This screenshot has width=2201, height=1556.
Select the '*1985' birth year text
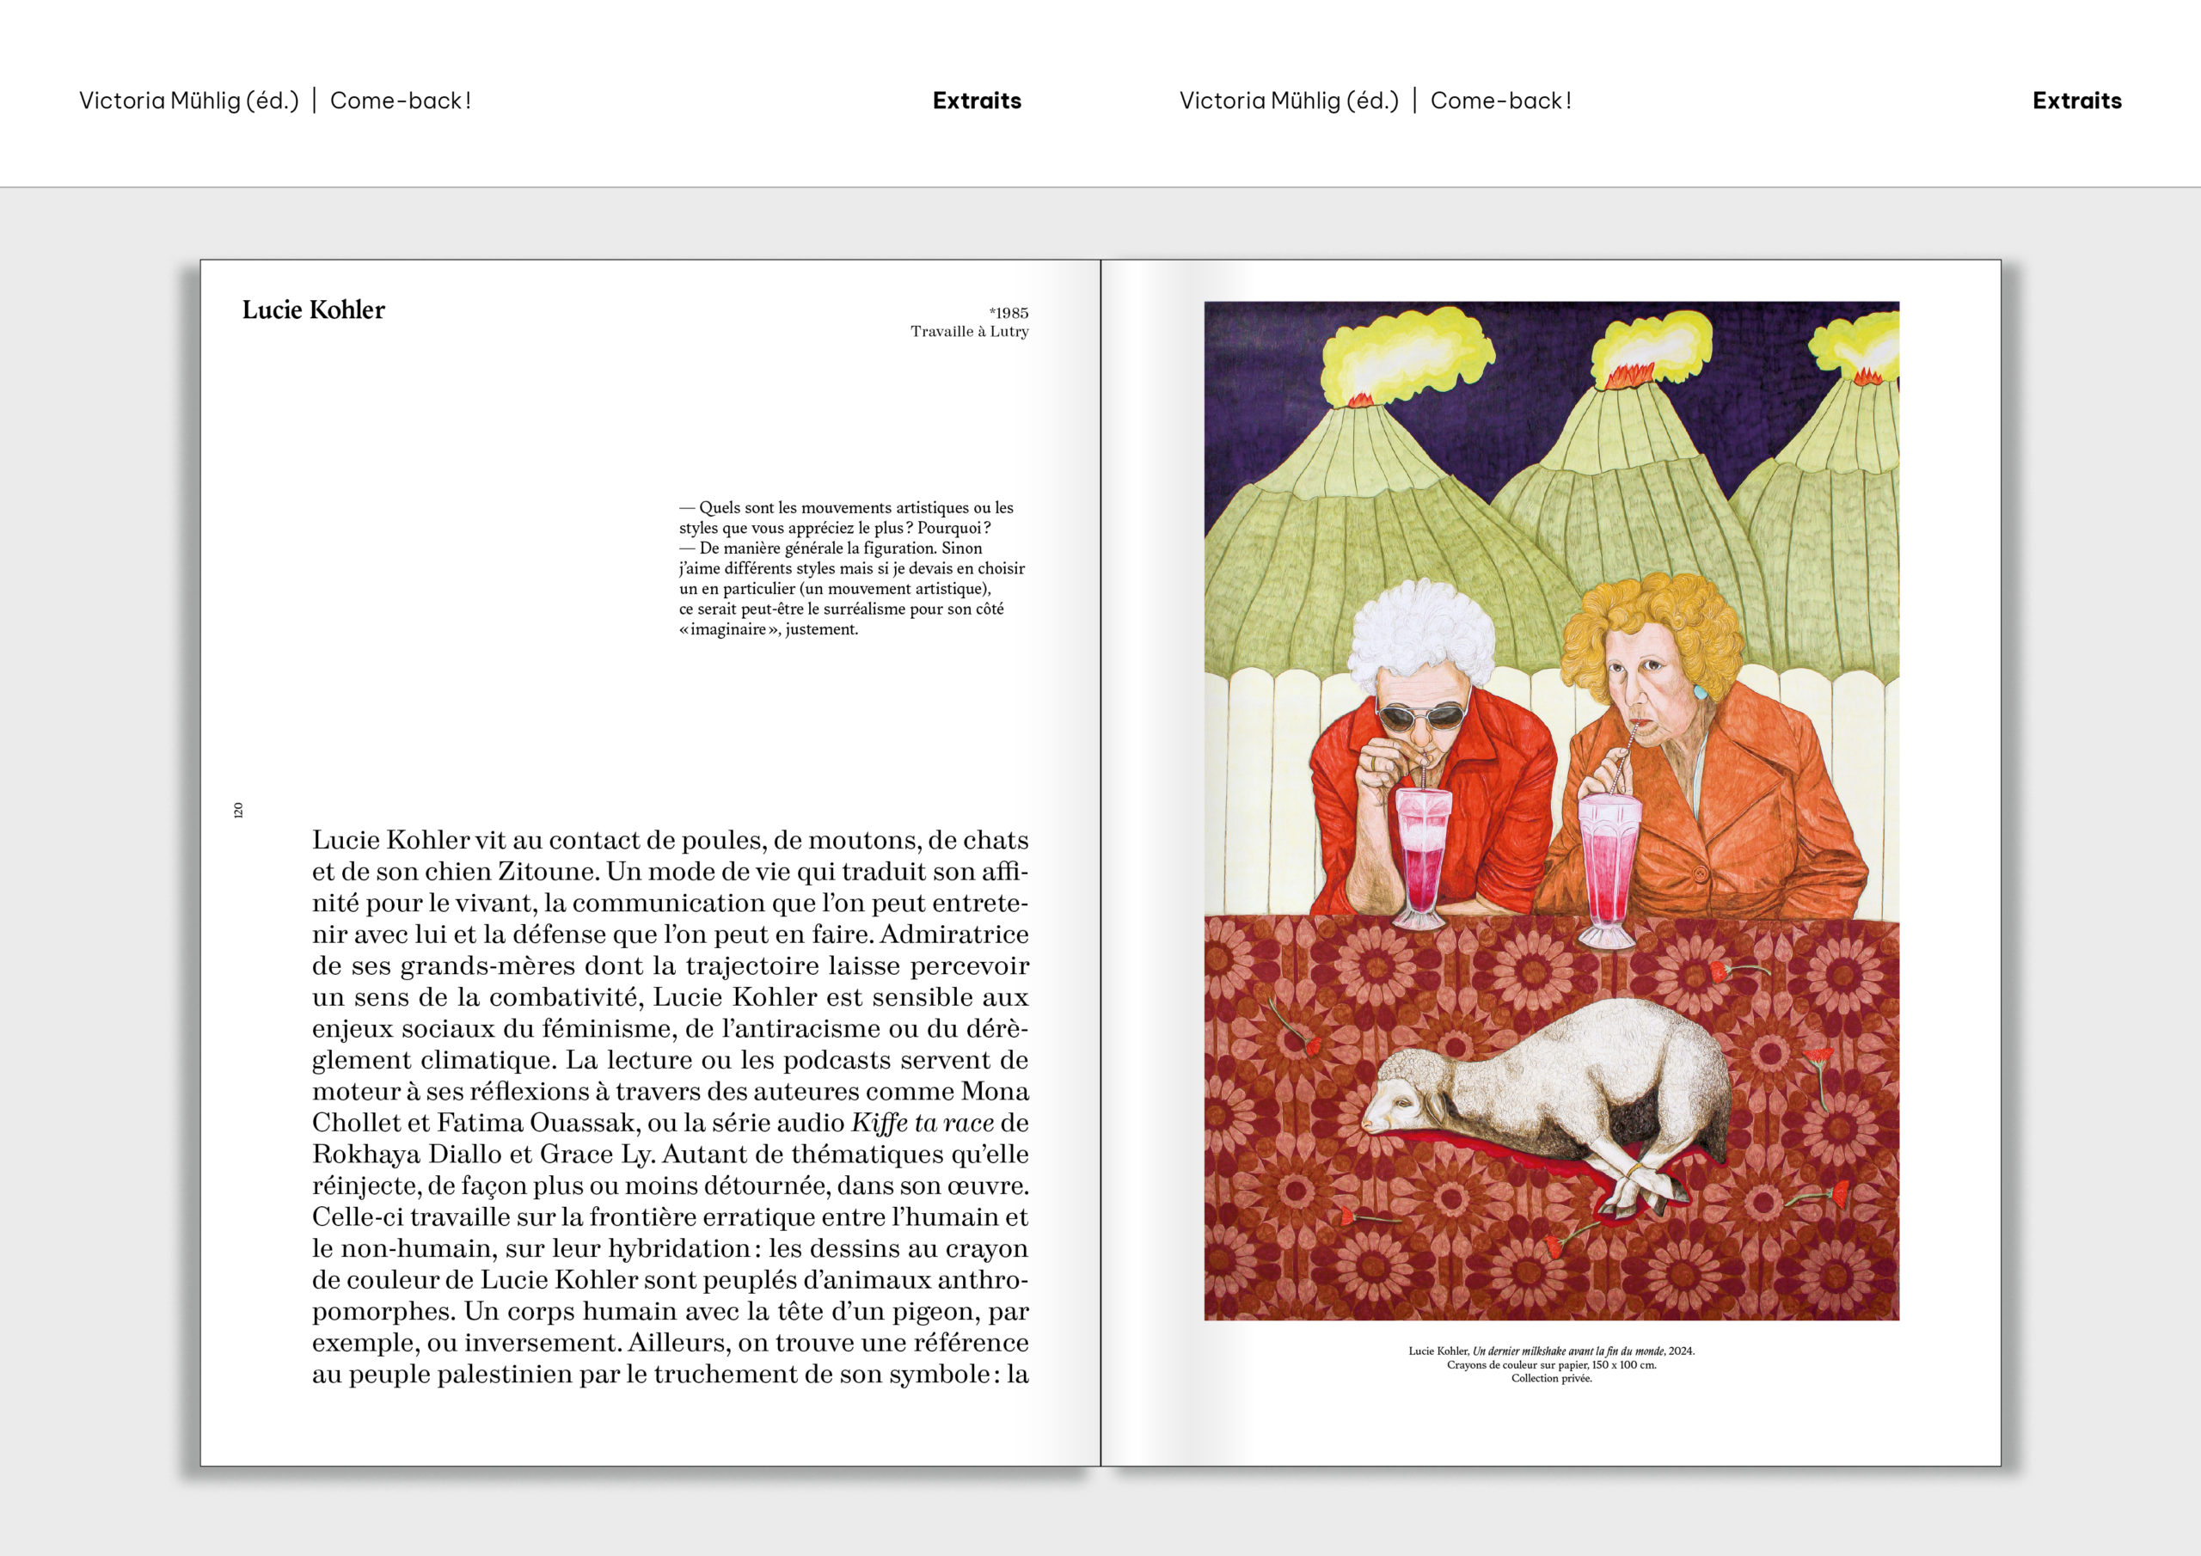click(1009, 313)
